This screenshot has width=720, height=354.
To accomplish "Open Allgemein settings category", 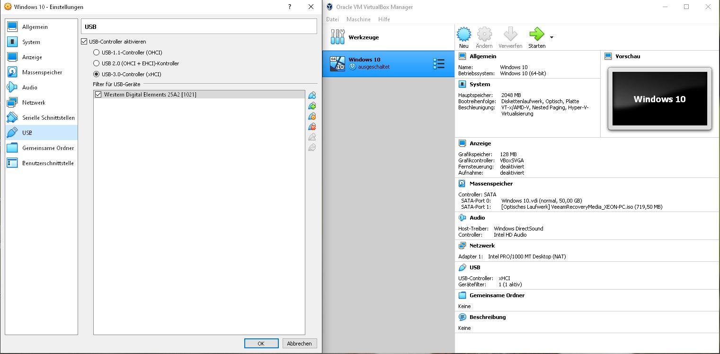I will (42, 27).
